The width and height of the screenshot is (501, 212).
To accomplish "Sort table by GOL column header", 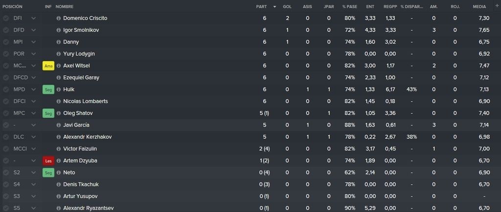I will (287, 6).
